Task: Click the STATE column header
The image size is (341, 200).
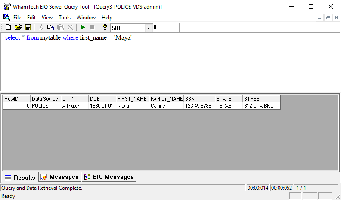Action: (x=229, y=99)
